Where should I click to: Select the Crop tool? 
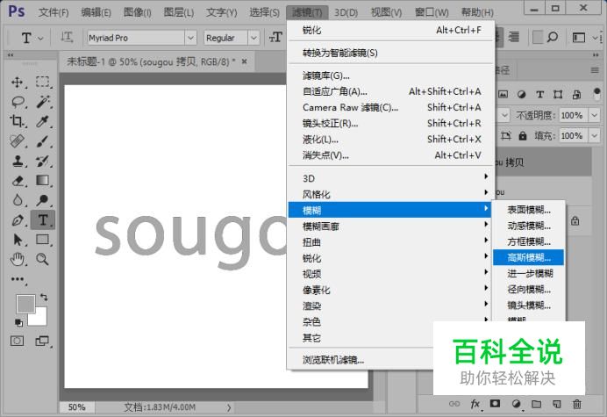[x=17, y=121]
